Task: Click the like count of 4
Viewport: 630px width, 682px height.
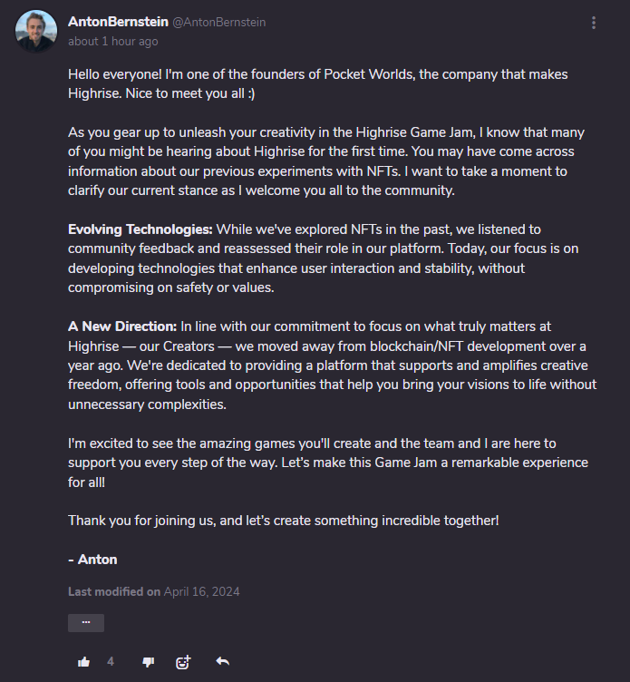Action: coord(111,662)
